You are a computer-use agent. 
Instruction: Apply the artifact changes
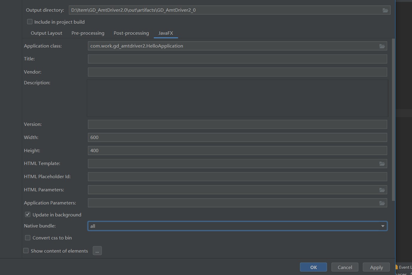point(376,267)
